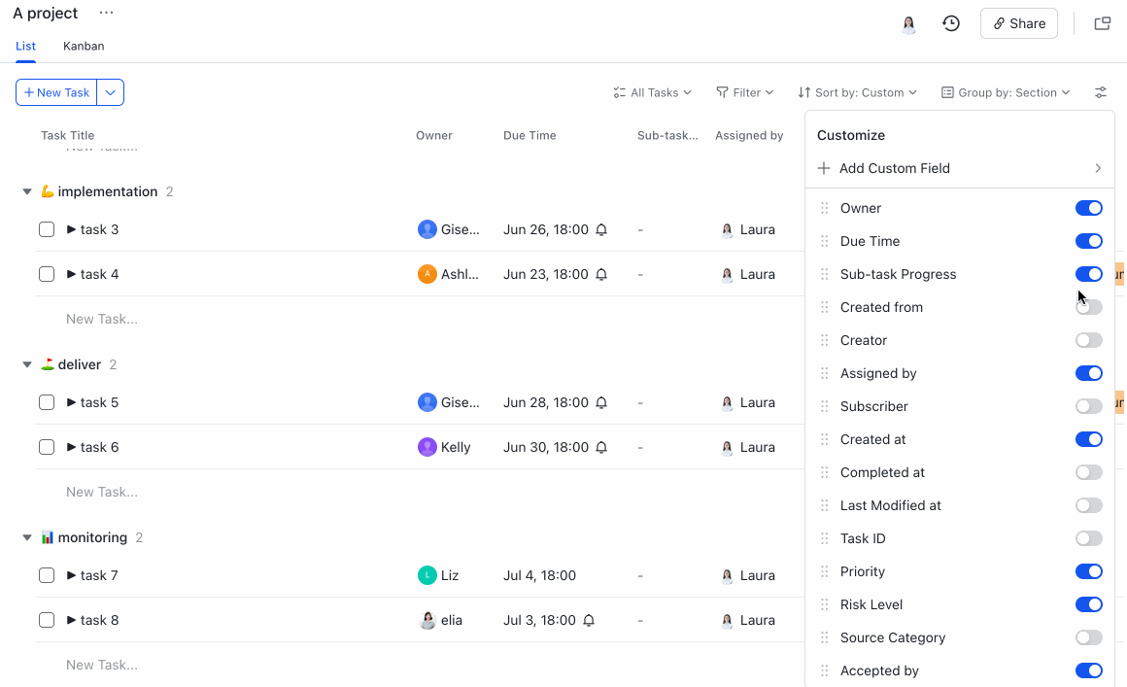Click Gisele's avatar on task 3

(x=427, y=229)
